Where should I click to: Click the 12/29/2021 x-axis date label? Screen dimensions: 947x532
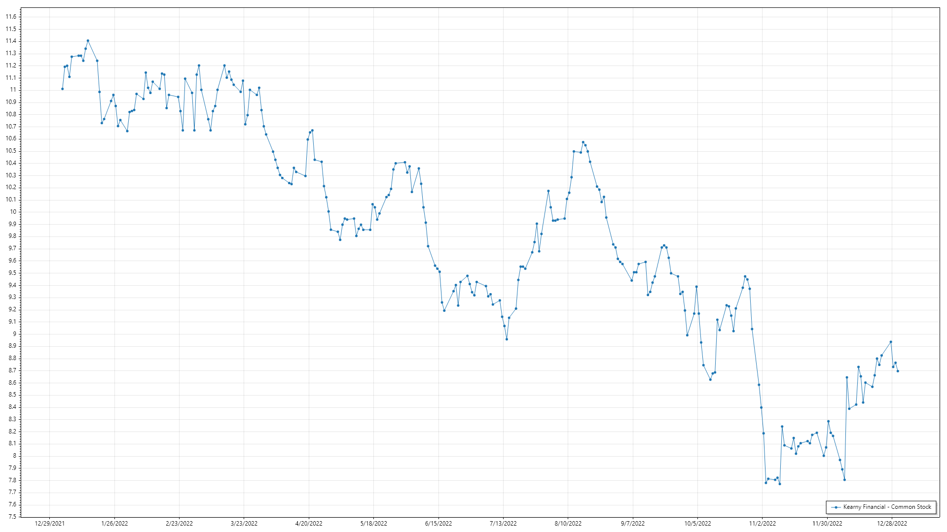pos(49,524)
